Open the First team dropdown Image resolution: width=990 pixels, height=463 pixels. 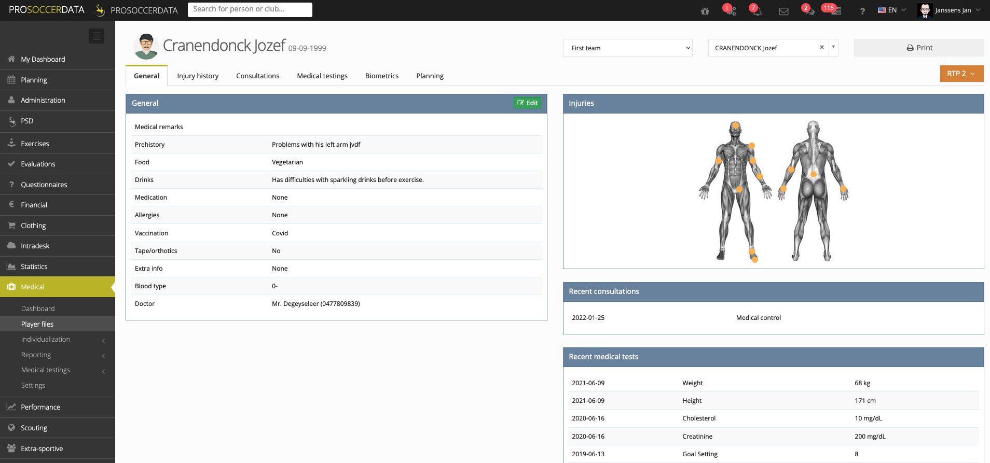(x=628, y=48)
